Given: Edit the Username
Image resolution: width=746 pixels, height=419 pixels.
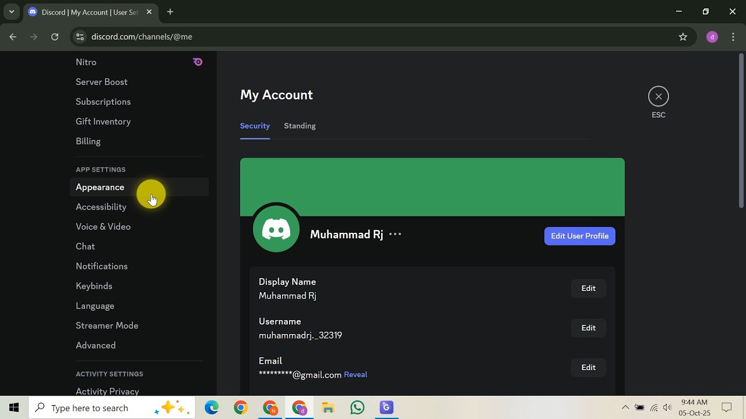Looking at the screenshot, I should click(588, 328).
